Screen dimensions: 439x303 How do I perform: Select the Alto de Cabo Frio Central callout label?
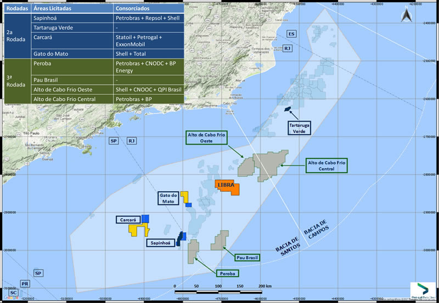pos(327,166)
